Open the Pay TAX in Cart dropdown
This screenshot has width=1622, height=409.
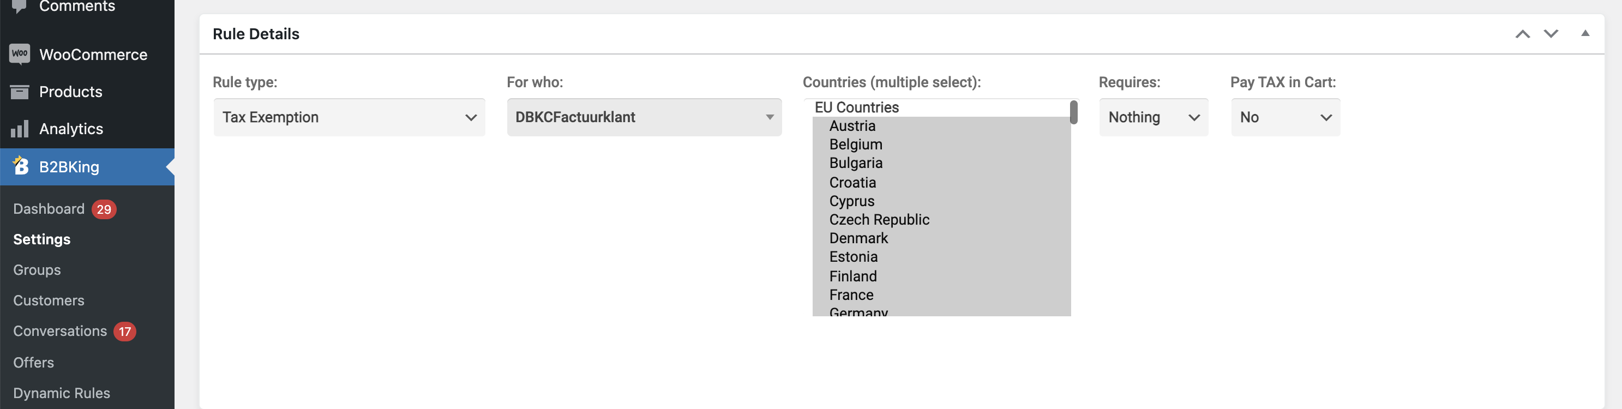coord(1284,117)
